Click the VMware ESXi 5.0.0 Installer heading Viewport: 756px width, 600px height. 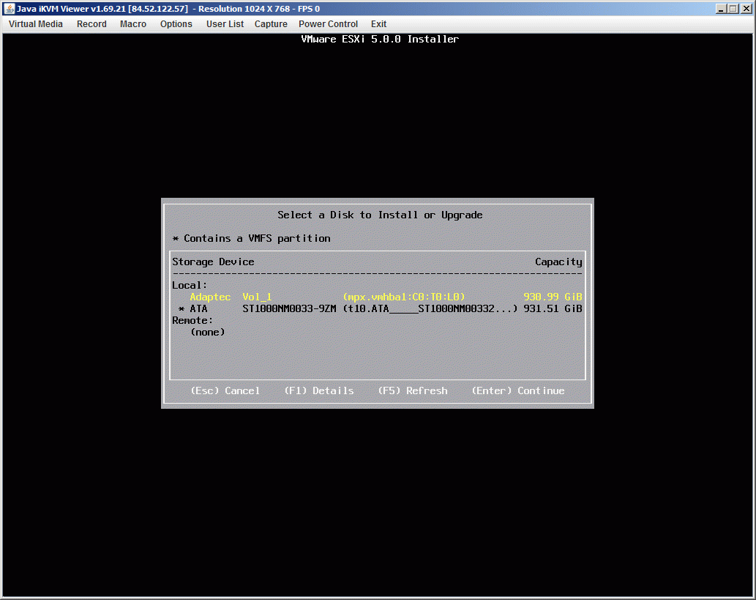pos(380,39)
